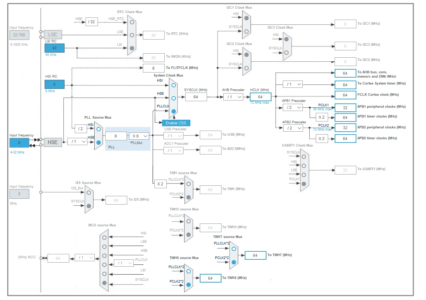Click the HSE input frequency field
This screenshot has width=426, height=300.
tap(19, 143)
